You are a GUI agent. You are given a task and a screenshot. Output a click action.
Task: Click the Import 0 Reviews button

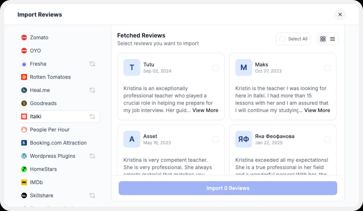click(x=228, y=188)
